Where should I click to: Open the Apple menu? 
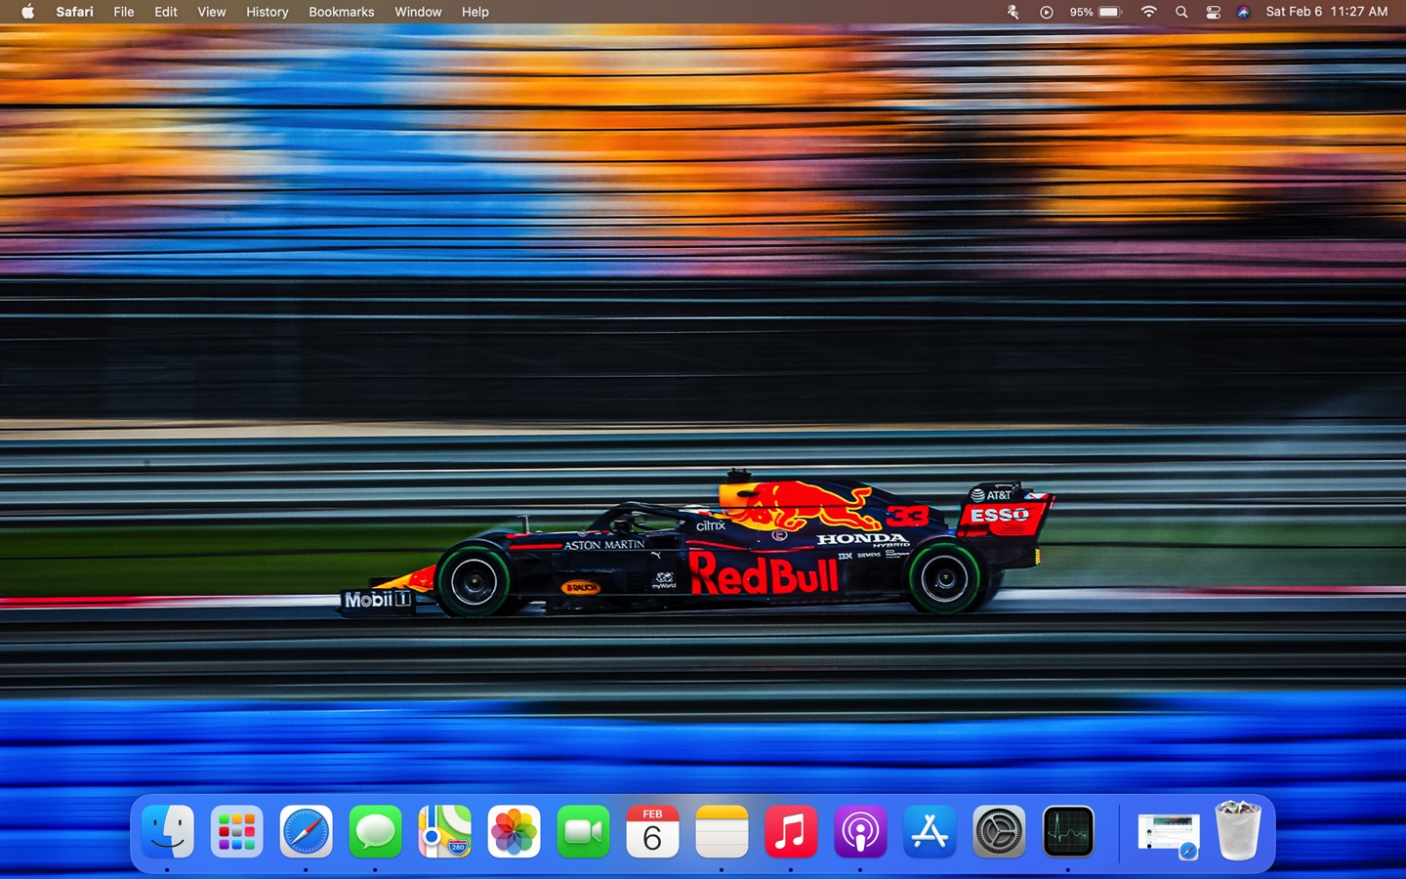click(27, 12)
